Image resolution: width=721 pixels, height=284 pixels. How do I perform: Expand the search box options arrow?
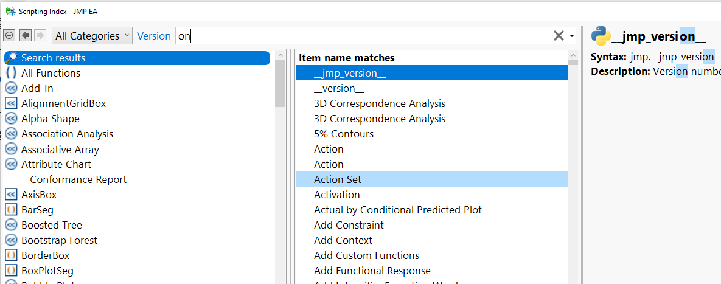pos(572,36)
